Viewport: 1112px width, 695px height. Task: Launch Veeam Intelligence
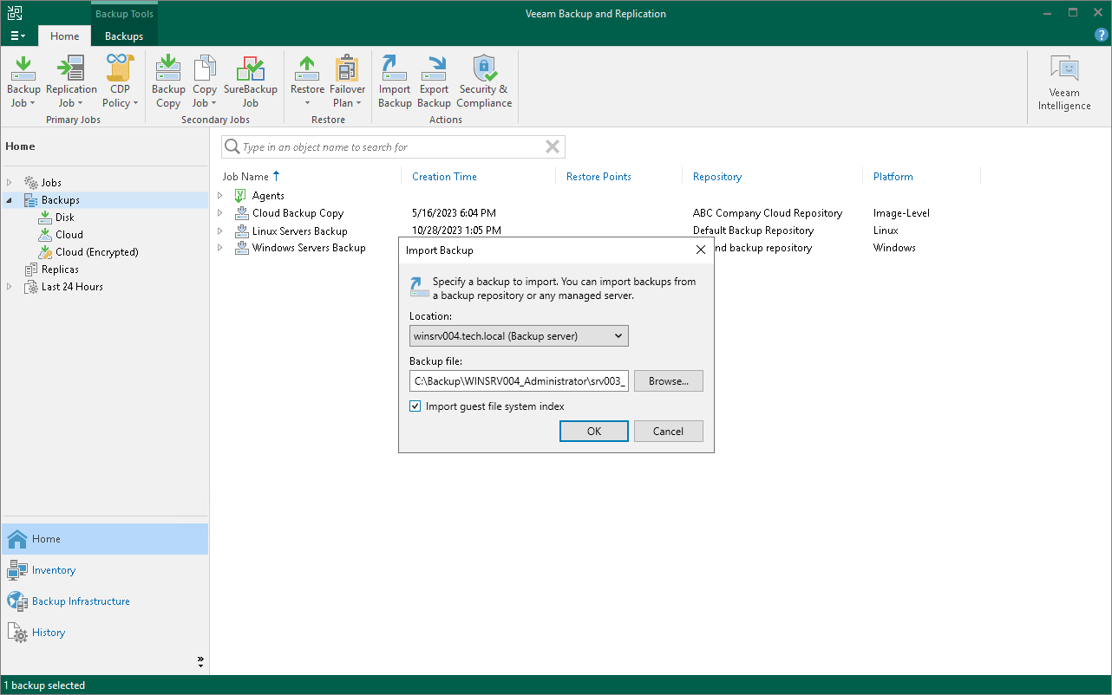tap(1063, 78)
